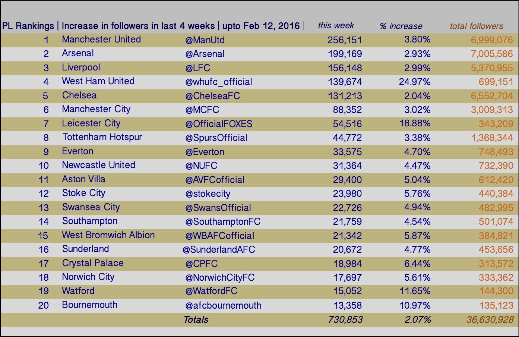The height and width of the screenshot is (337, 519).
Task: Select the 'total followers' column header
Action: [477, 26]
